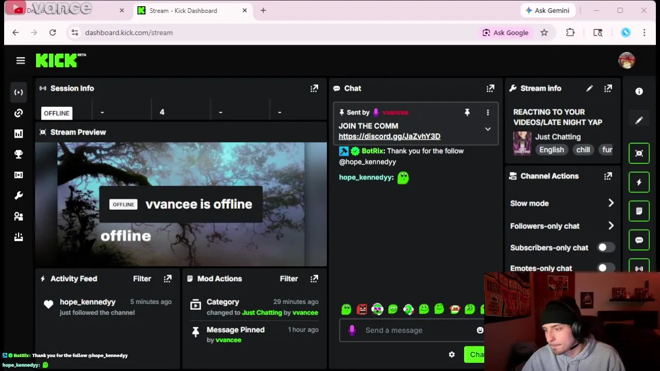Toggle the chat bubble widget in right rail

[639, 240]
